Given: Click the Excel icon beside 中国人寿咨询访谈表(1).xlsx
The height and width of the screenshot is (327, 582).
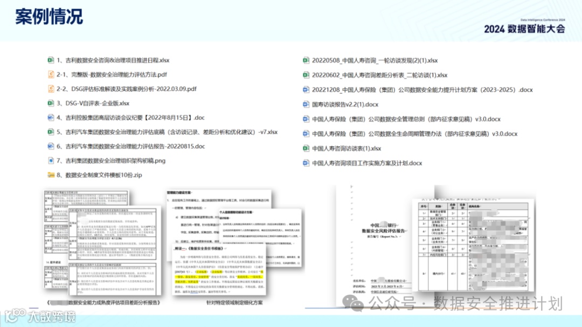Looking at the screenshot, I should click(x=306, y=148).
